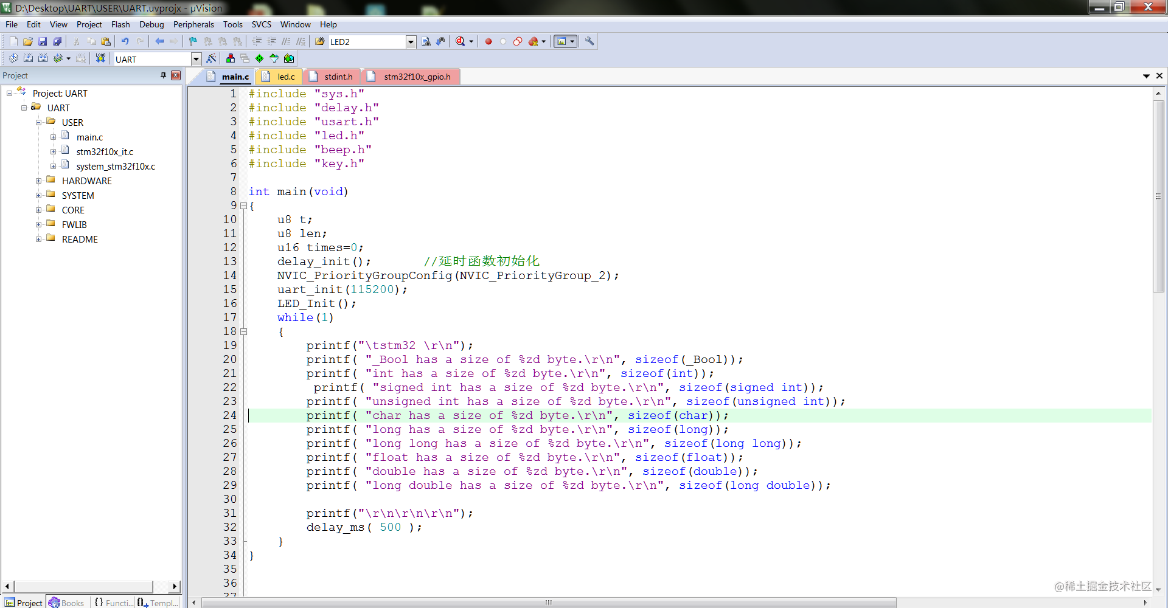
Task: Comment out the selection with the comment icon
Action: [286, 41]
